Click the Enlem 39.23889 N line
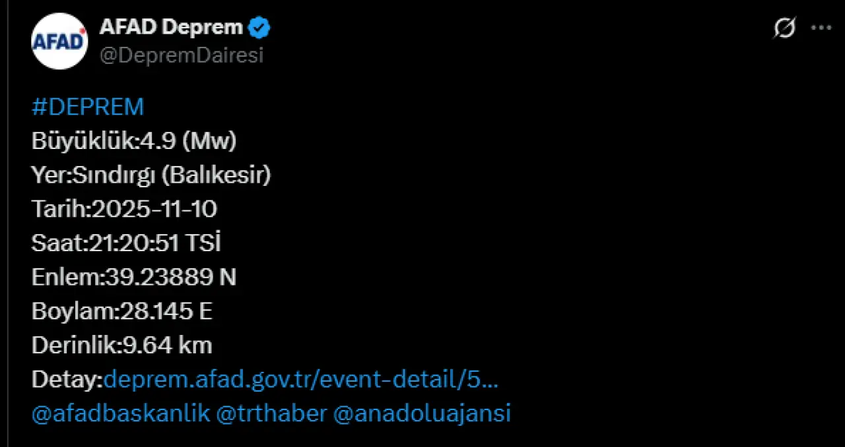This screenshot has height=447, width=845. point(133,278)
